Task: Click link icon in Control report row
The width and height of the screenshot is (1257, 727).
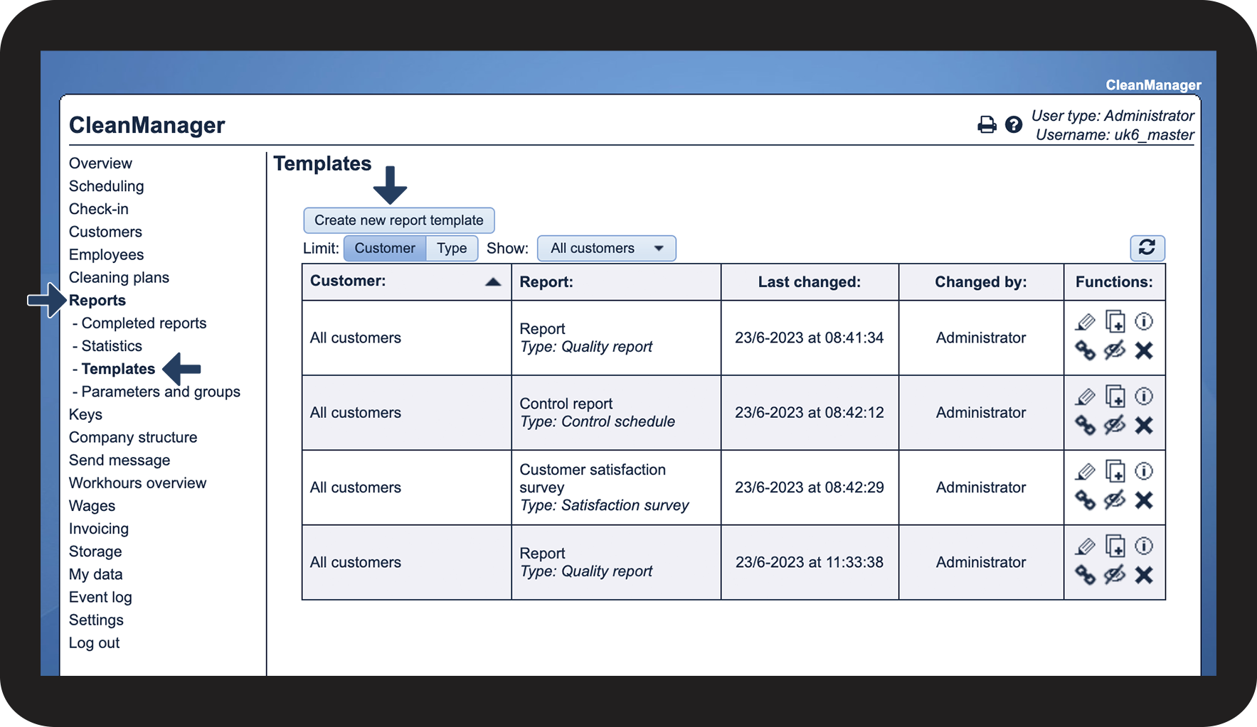Action: (x=1085, y=426)
